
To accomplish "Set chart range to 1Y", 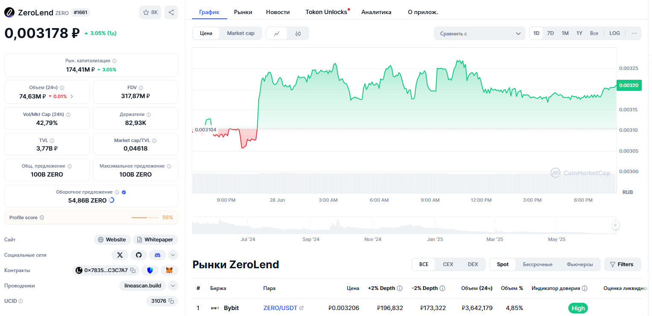I will tap(579, 33).
